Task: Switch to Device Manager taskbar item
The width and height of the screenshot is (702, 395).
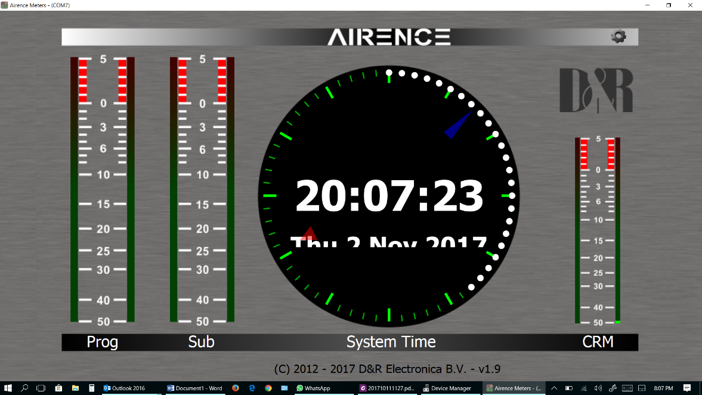Action: 447,388
